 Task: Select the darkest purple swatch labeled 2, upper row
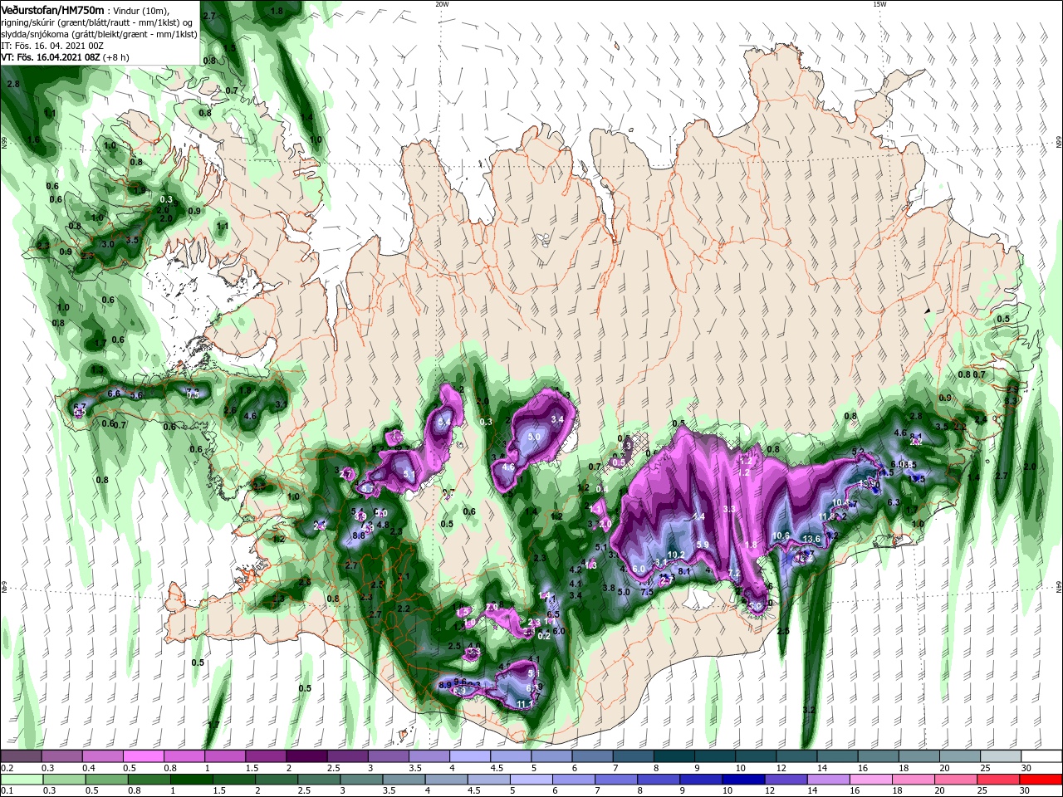(x=306, y=756)
